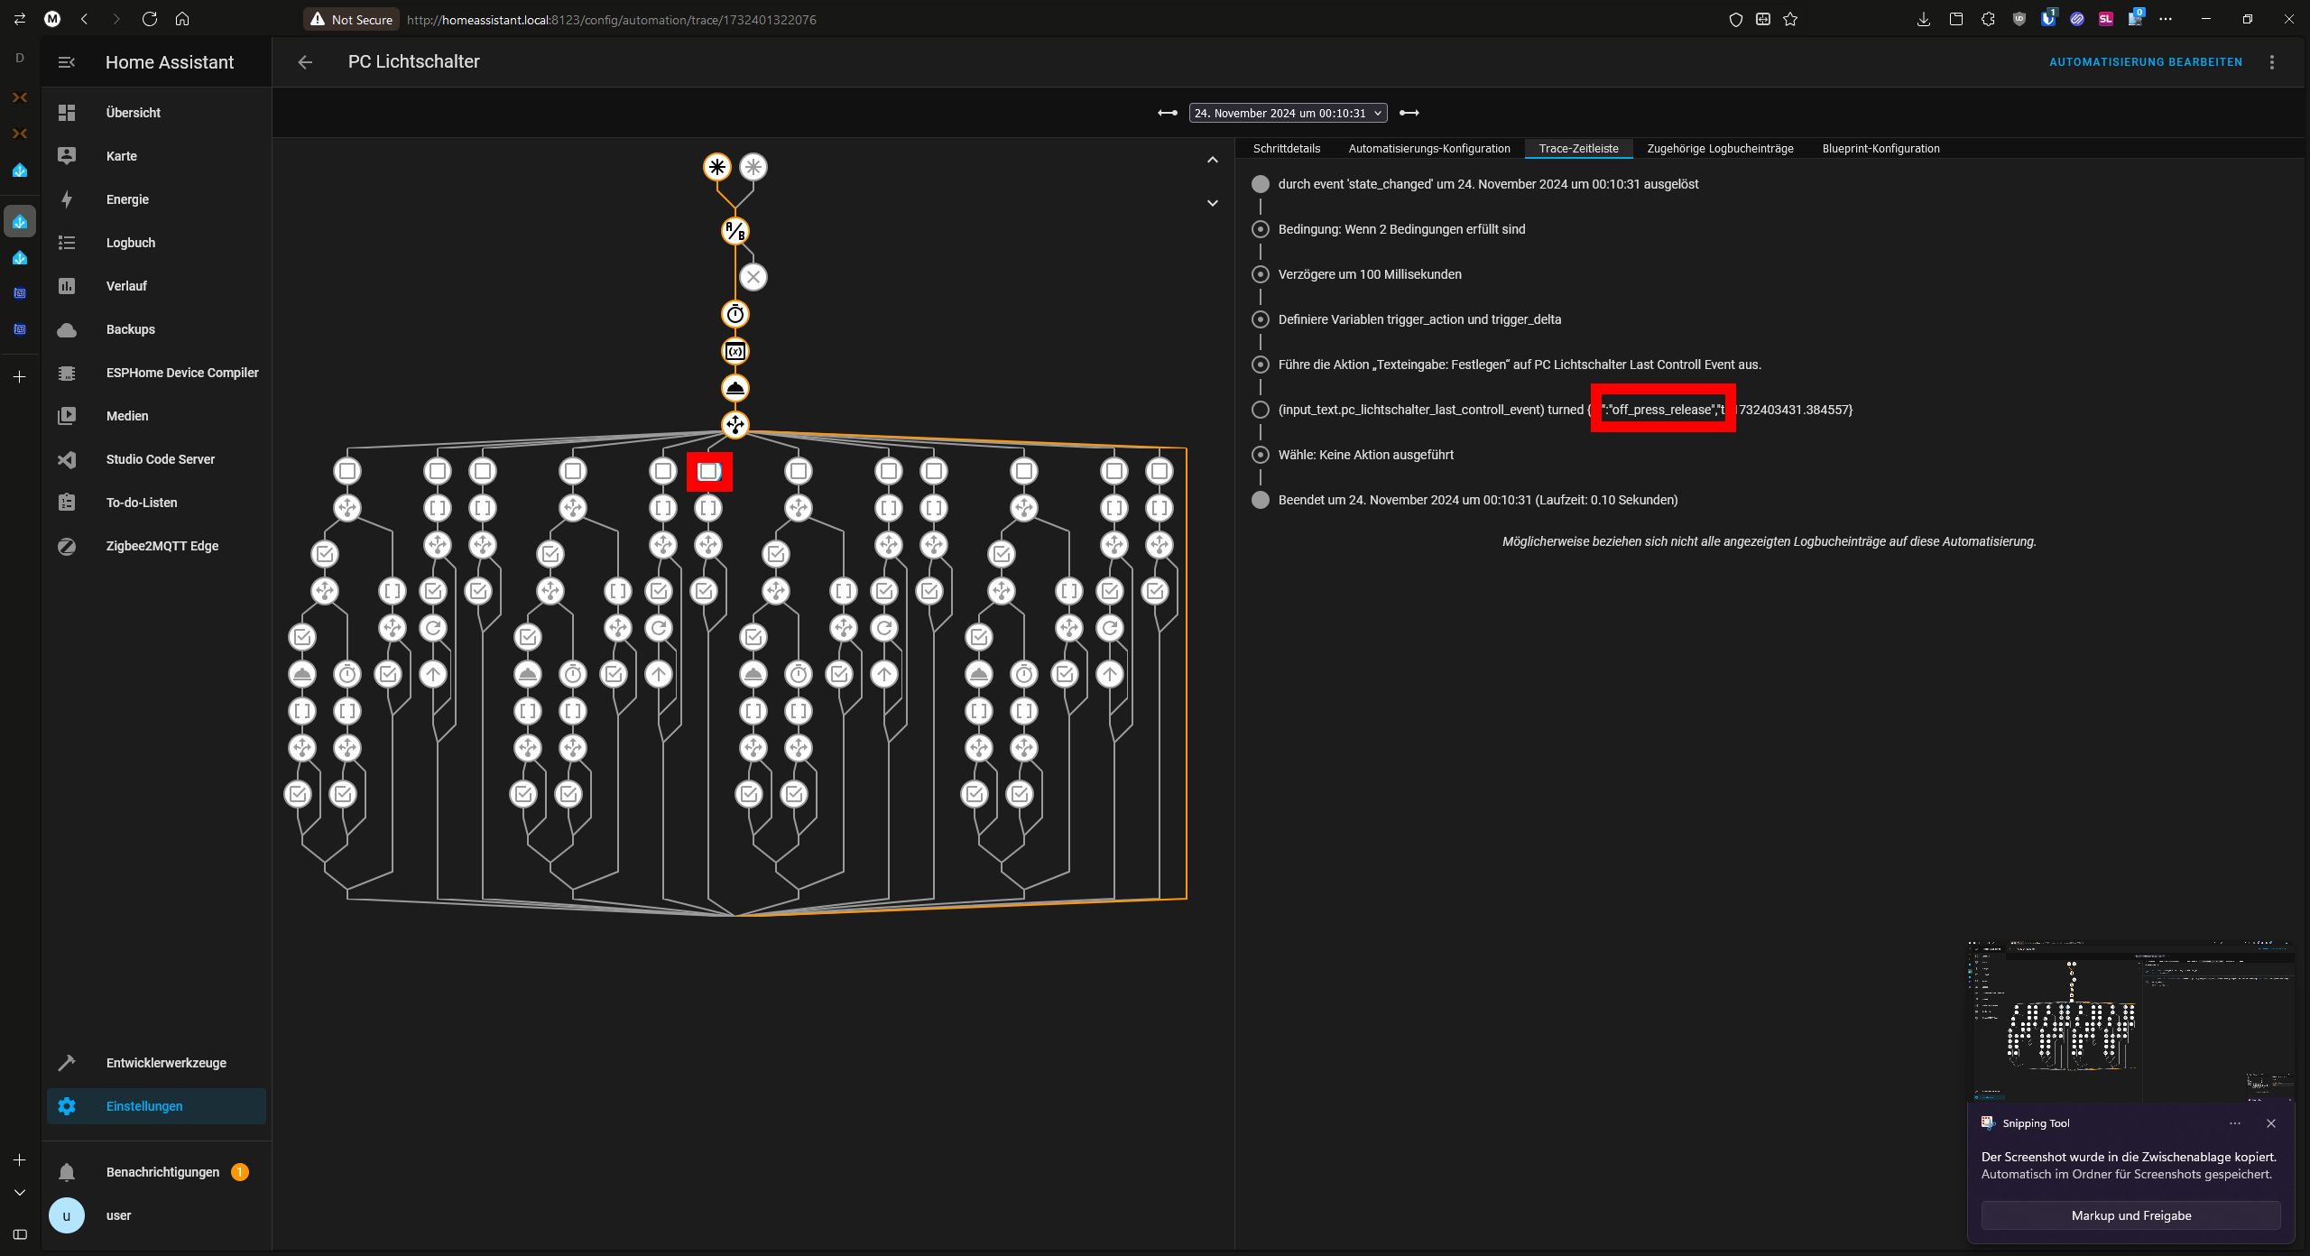
Task: Click the downward chevron beside the graph
Action: [1213, 203]
